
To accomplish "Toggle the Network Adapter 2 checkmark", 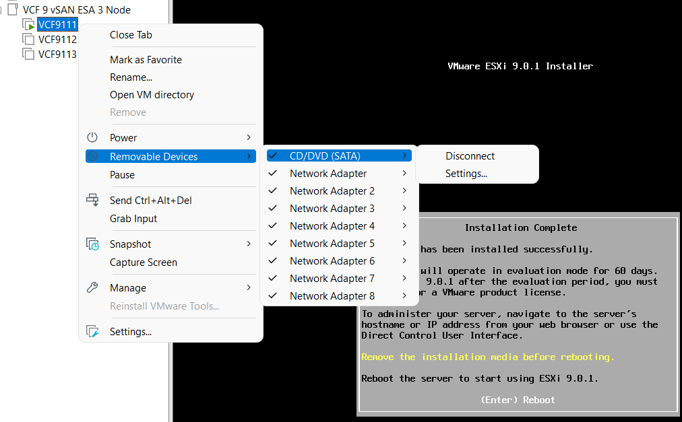I will (273, 191).
